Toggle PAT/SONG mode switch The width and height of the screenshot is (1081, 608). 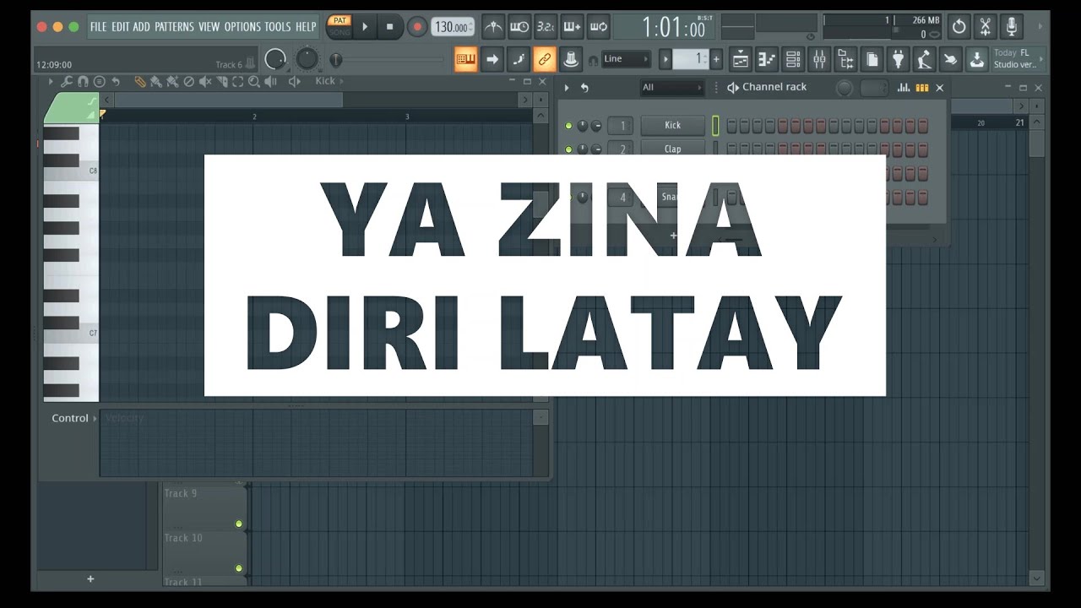click(x=340, y=26)
